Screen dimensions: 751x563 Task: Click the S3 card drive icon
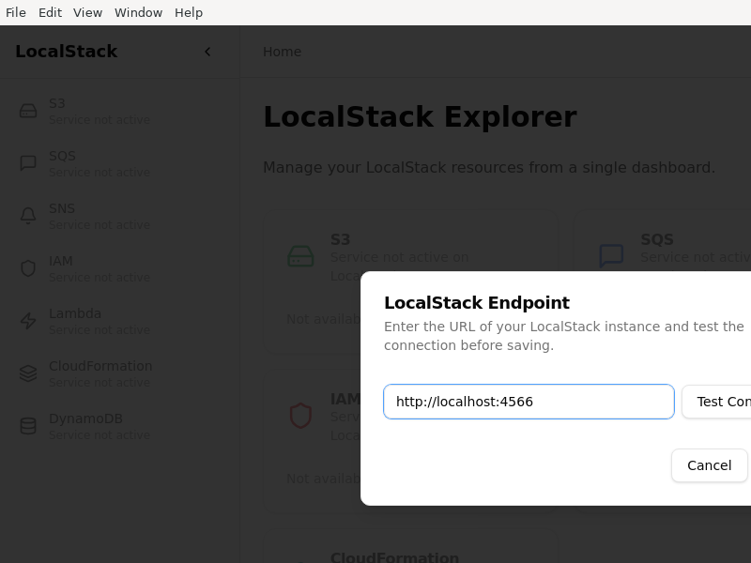pos(300,256)
